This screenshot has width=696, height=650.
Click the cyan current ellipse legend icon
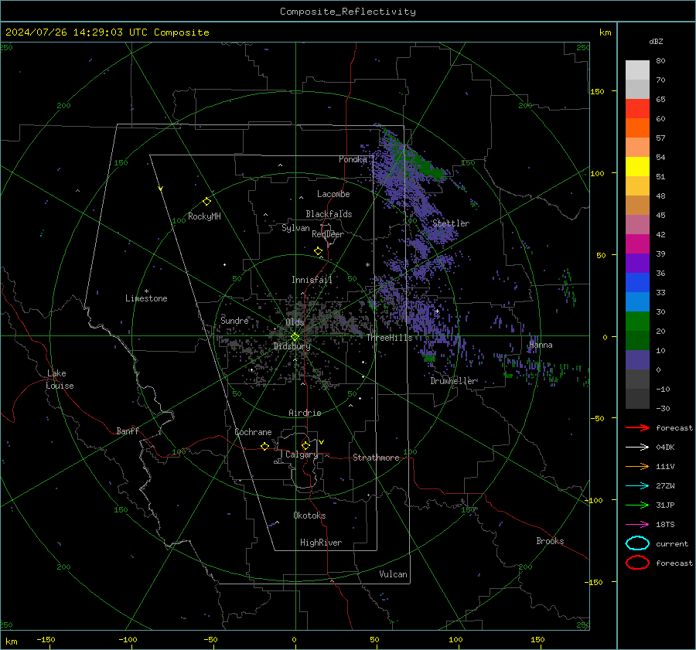point(637,543)
